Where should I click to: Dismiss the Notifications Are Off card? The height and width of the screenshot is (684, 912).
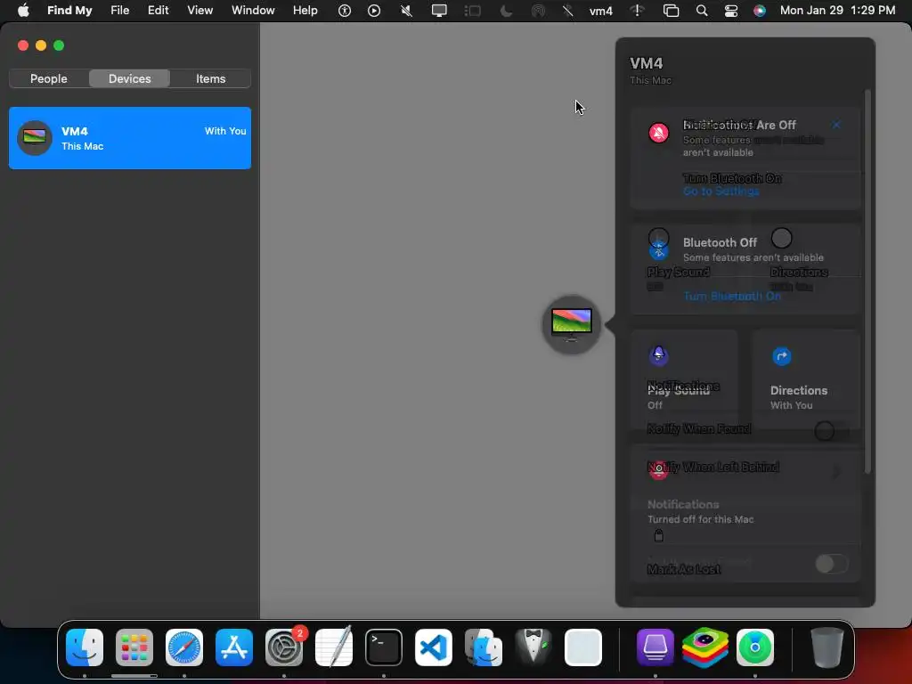pyautogui.click(x=835, y=125)
